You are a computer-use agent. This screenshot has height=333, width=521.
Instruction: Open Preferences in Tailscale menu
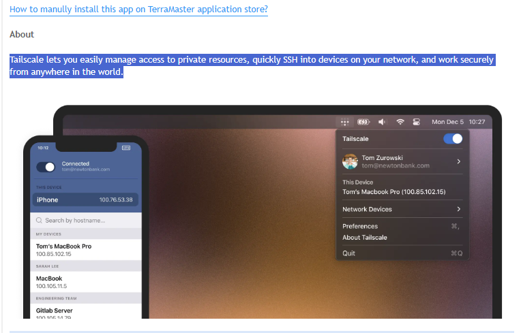tap(402, 226)
